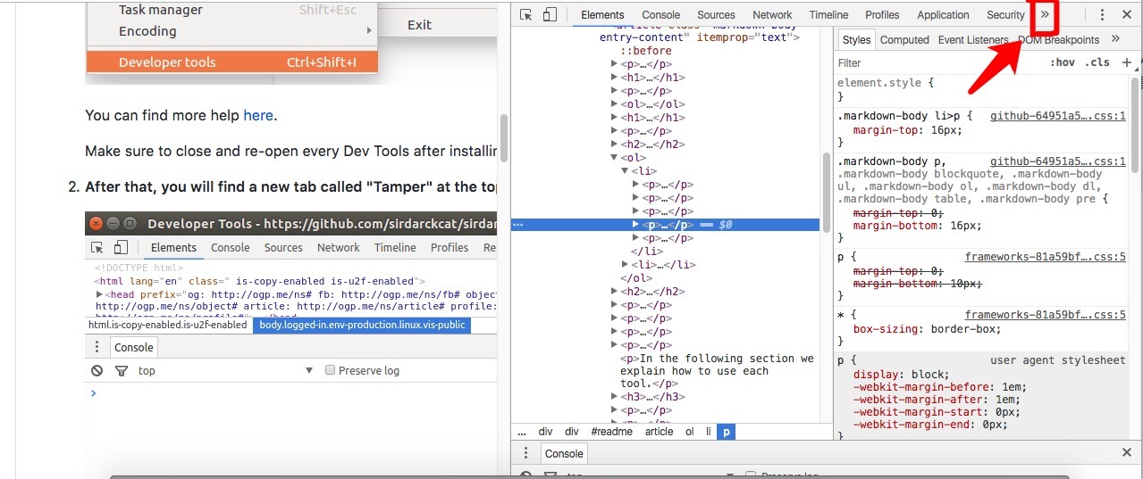This screenshot has width=1143, height=479.
Task: Click the funnel filter icon left of 'top'
Action: tap(121, 370)
